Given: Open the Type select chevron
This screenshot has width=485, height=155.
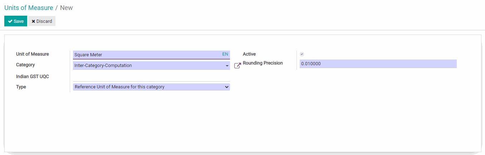Looking at the screenshot, I should pyautogui.click(x=226, y=87).
